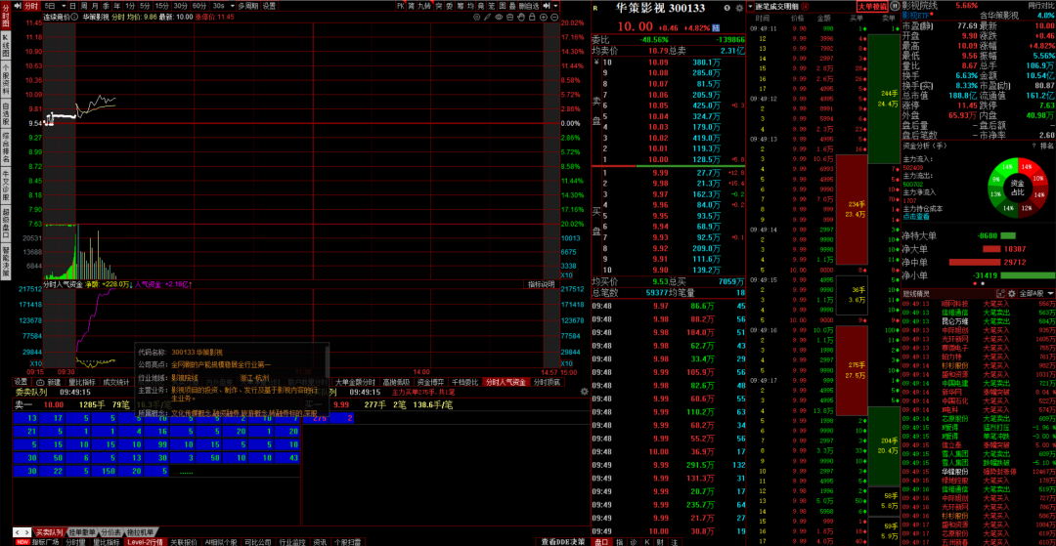Open the 全部A股 dropdown
Image resolution: width=1056 pixels, height=546 pixels.
pos(1035,294)
